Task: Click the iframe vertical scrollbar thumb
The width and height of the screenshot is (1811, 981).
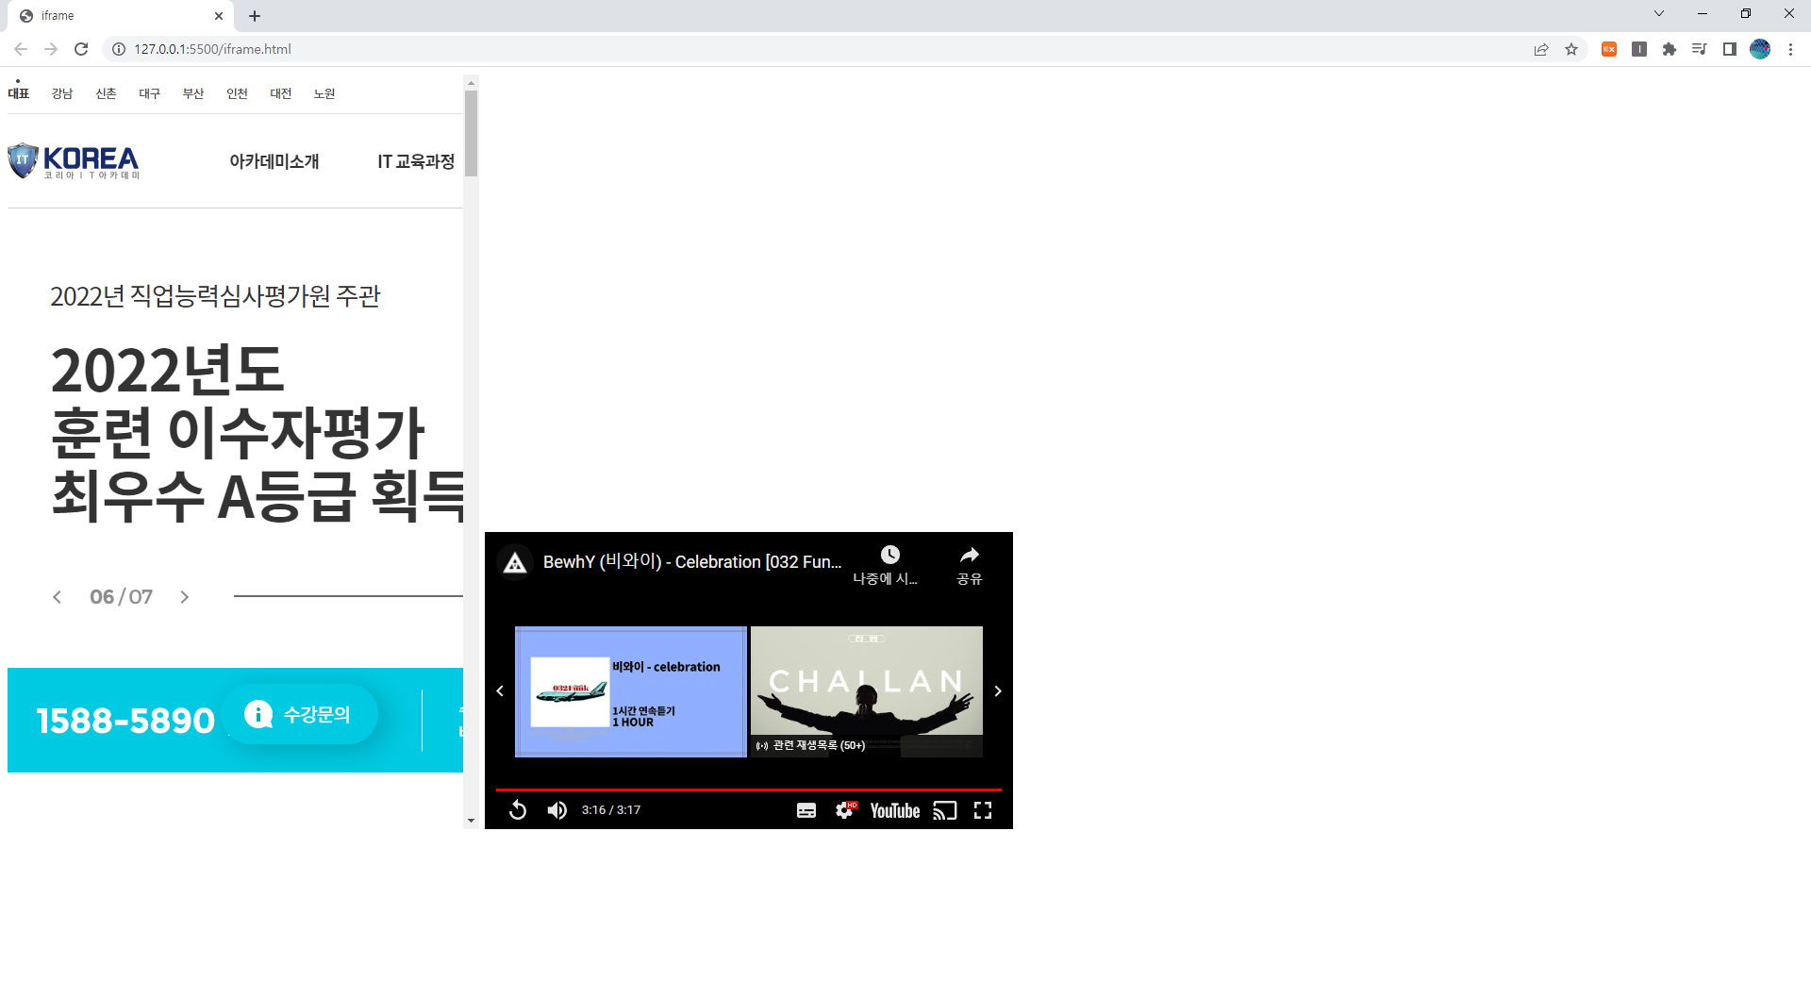Action: coord(471,133)
